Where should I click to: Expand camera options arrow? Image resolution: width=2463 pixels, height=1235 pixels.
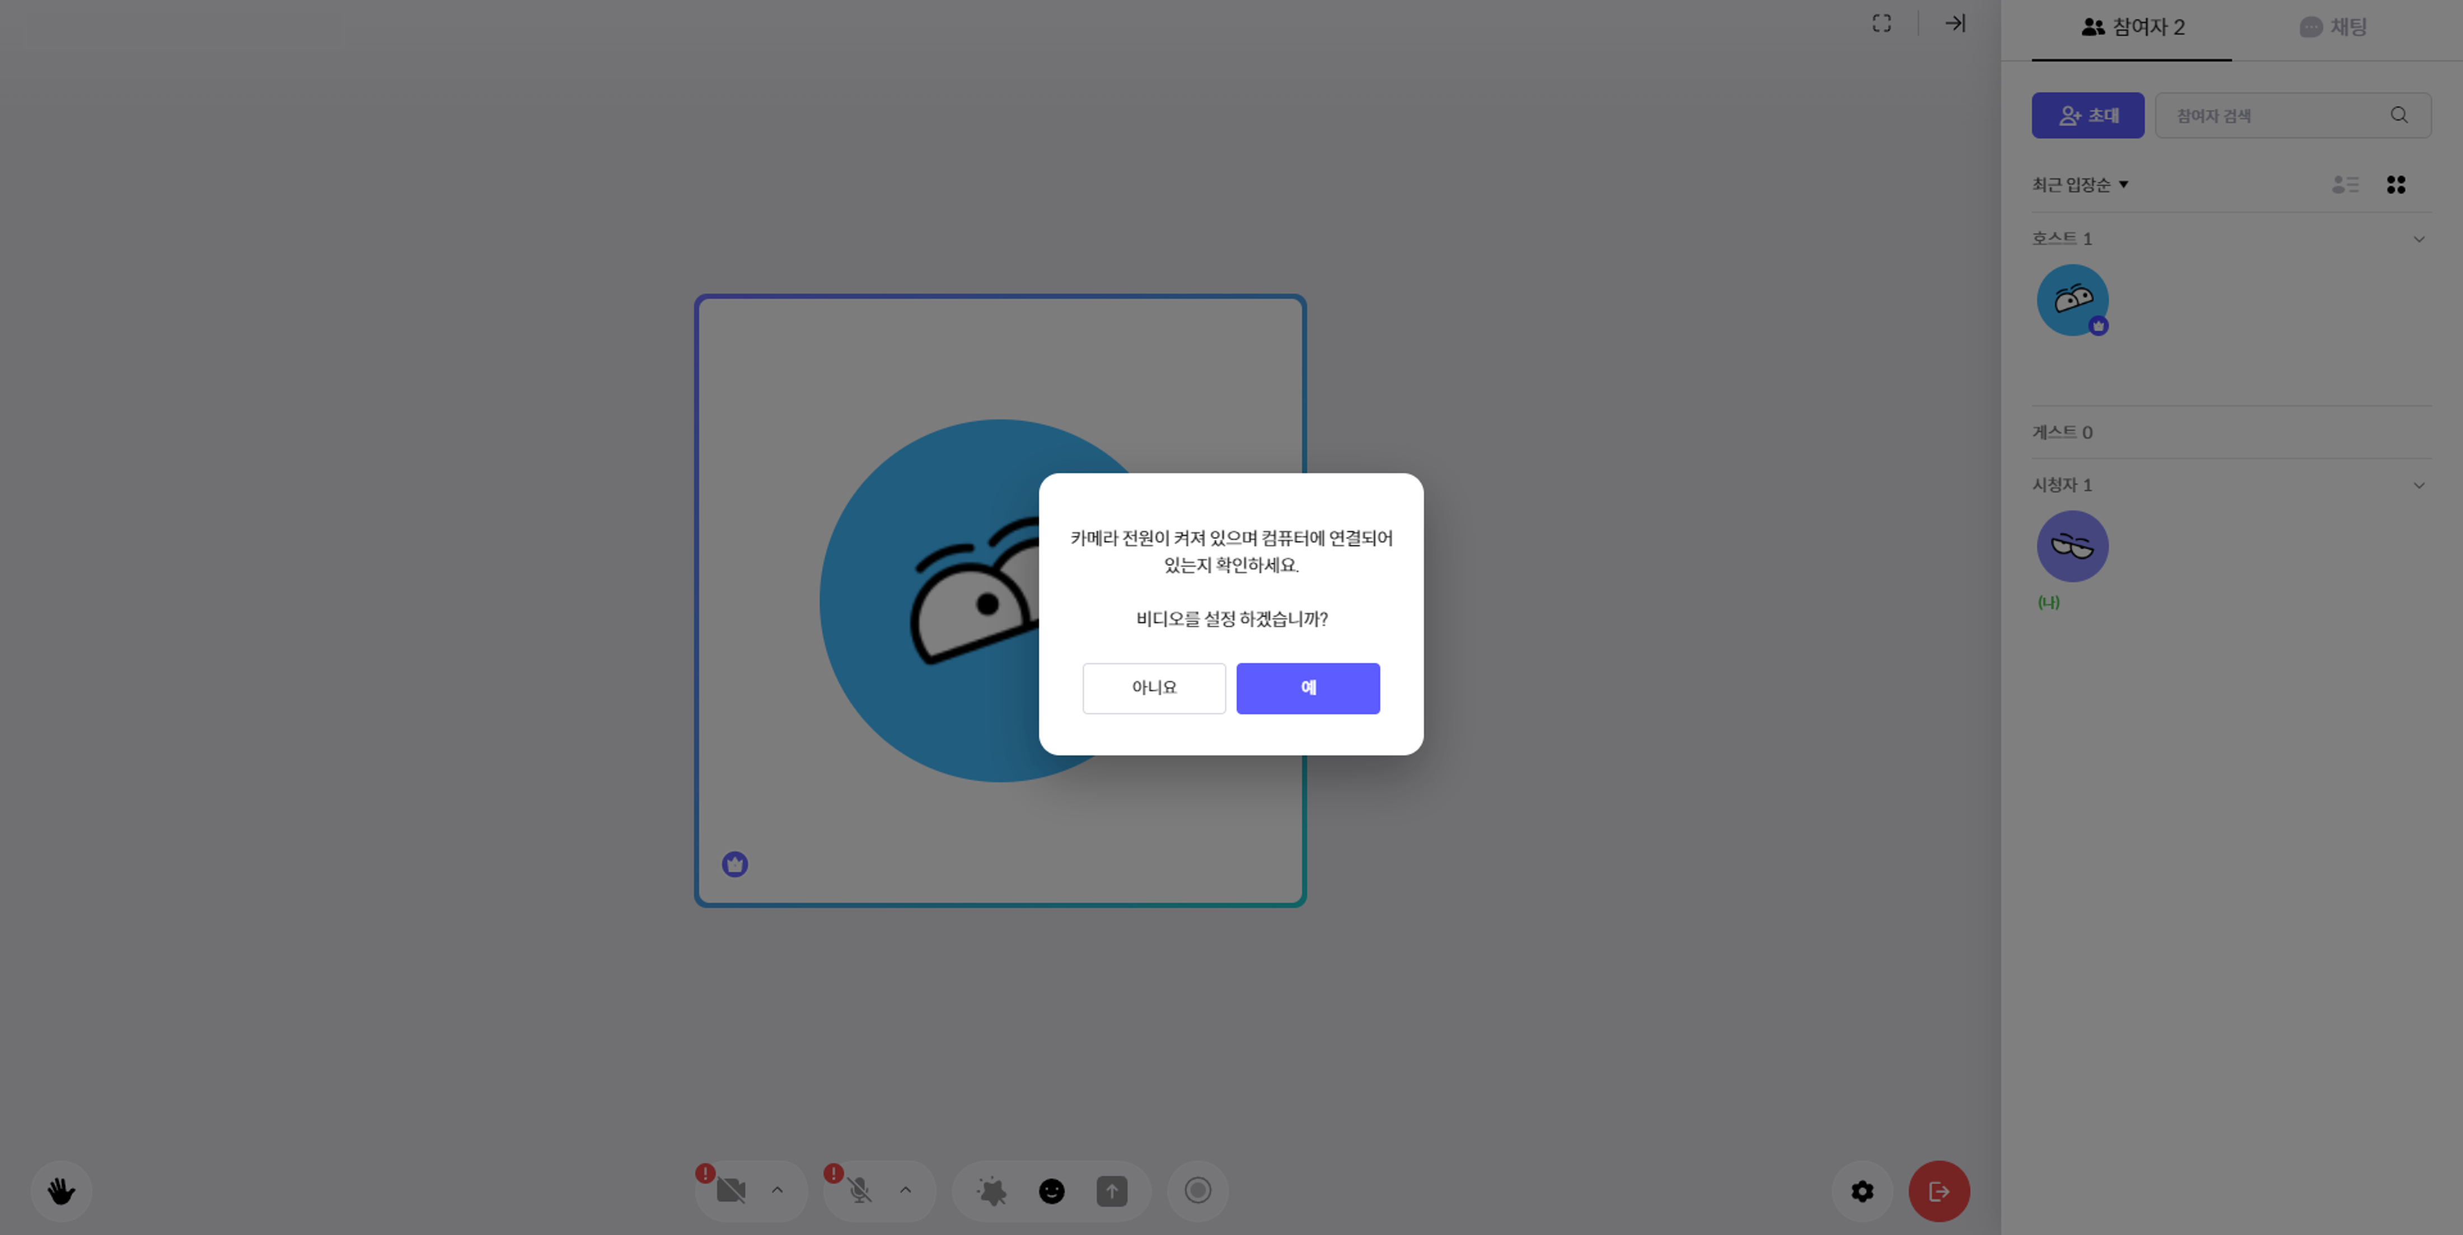click(778, 1191)
